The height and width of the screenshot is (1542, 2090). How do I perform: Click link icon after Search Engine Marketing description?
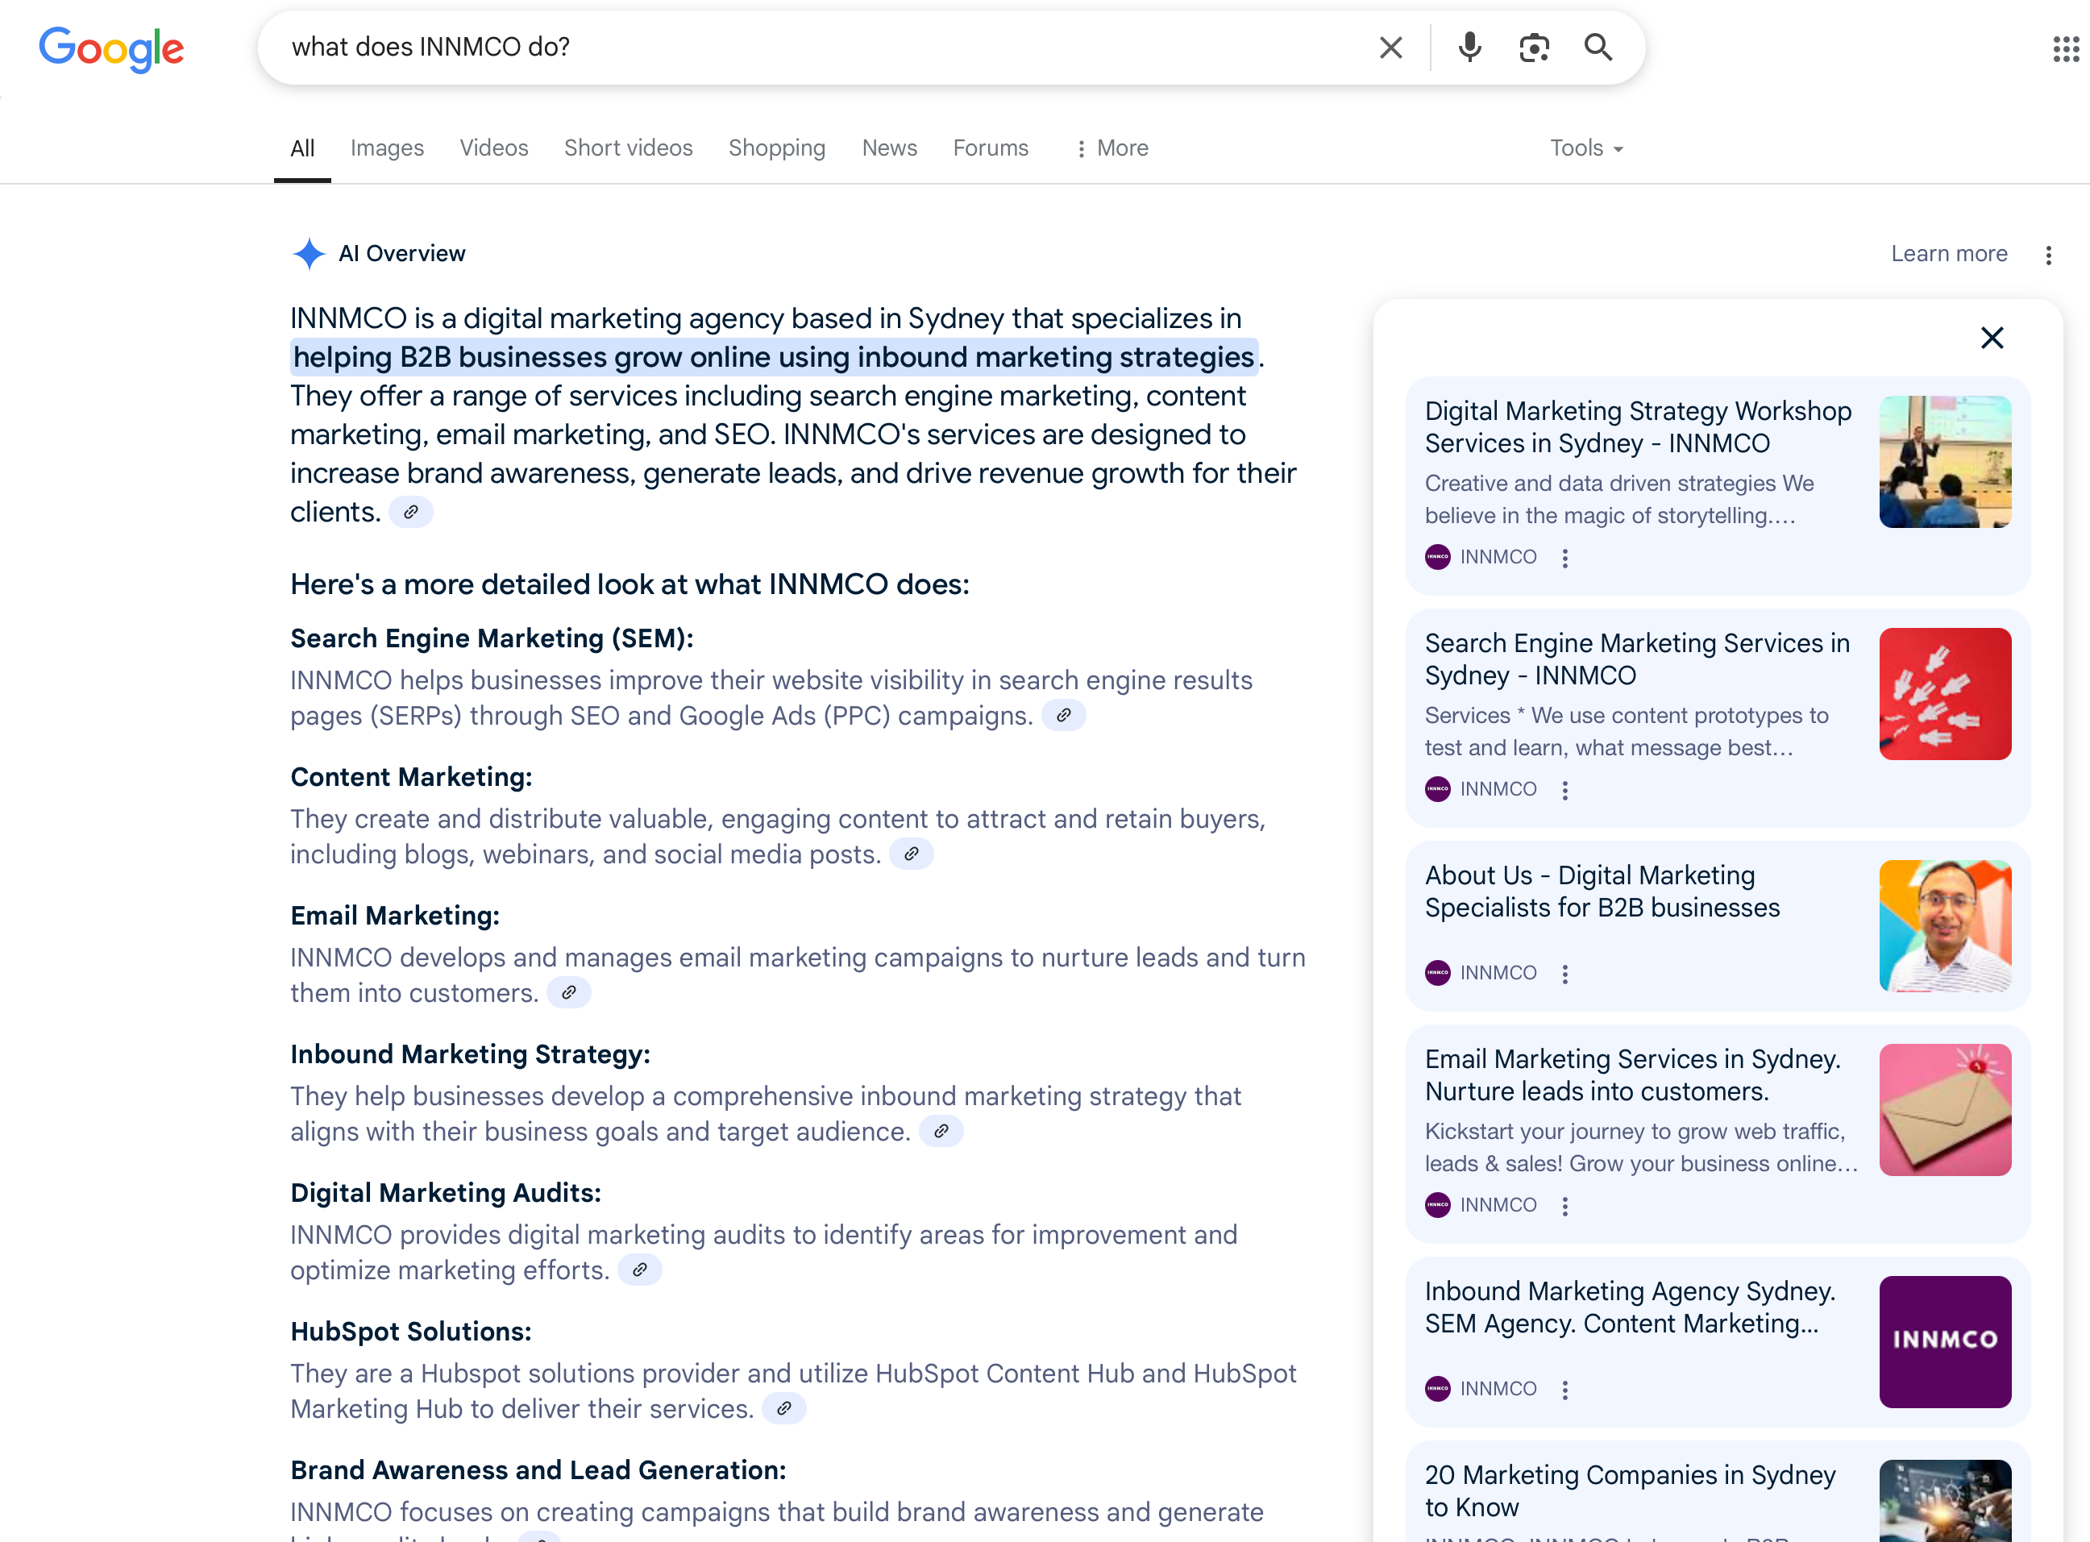click(x=1063, y=716)
